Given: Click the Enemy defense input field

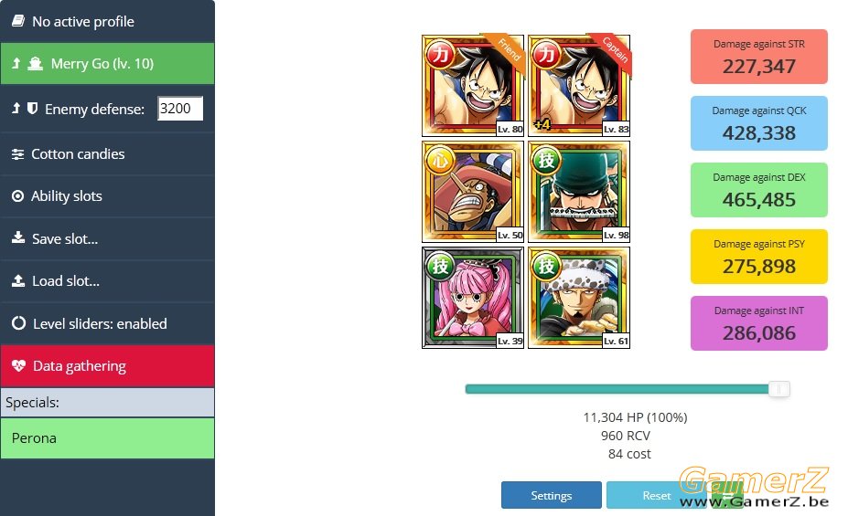Looking at the screenshot, I should coord(180,109).
